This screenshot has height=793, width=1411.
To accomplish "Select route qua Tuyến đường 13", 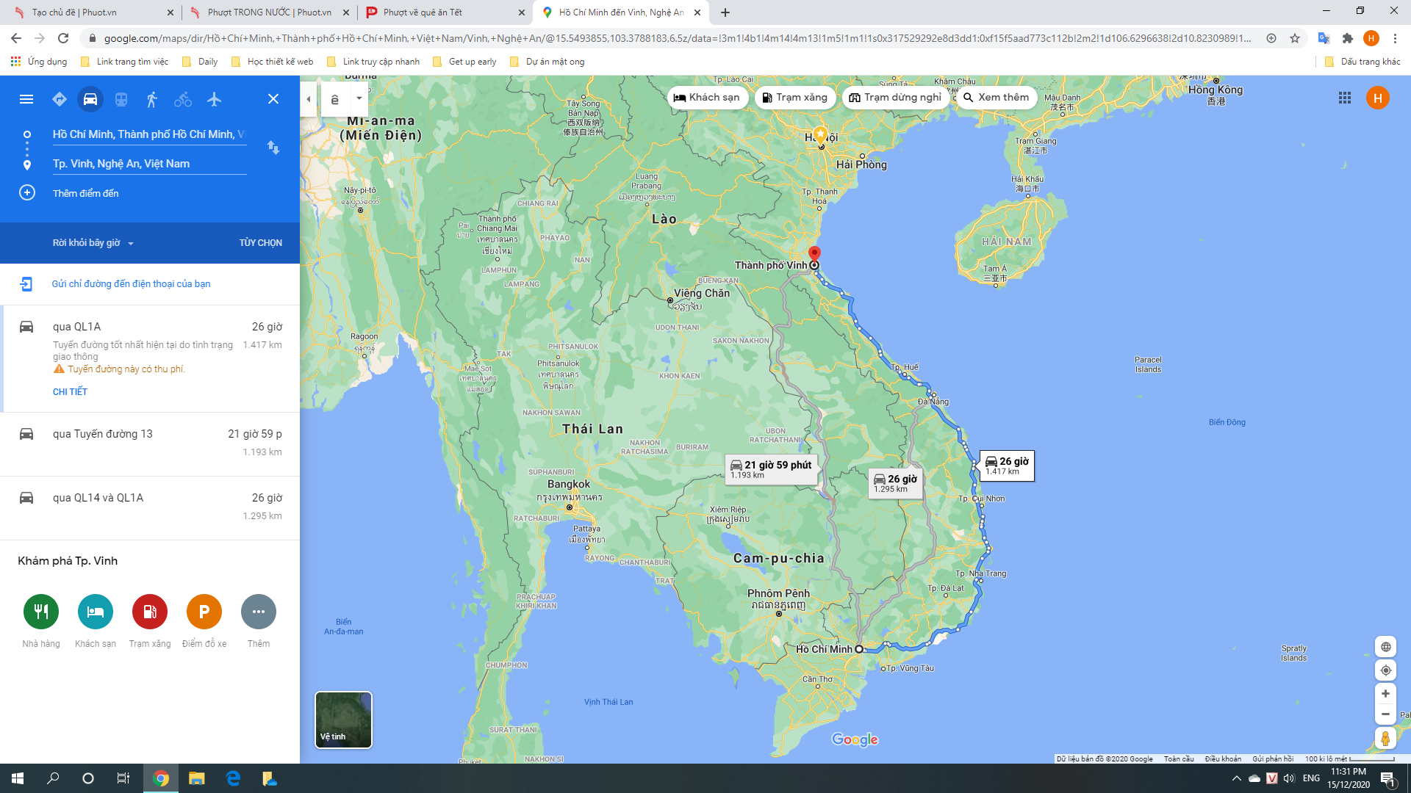I will tap(150, 443).
